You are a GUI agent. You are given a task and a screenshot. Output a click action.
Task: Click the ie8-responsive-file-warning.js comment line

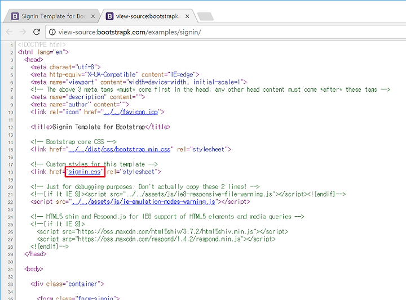(188, 194)
